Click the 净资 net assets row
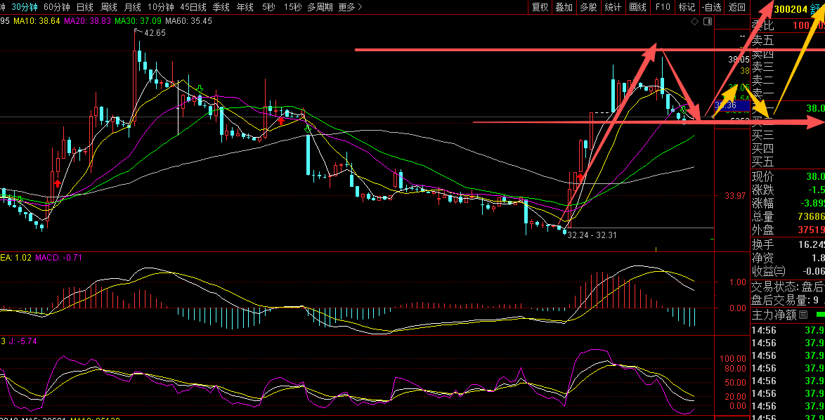Viewport: 825px width, 420px height. click(x=788, y=258)
